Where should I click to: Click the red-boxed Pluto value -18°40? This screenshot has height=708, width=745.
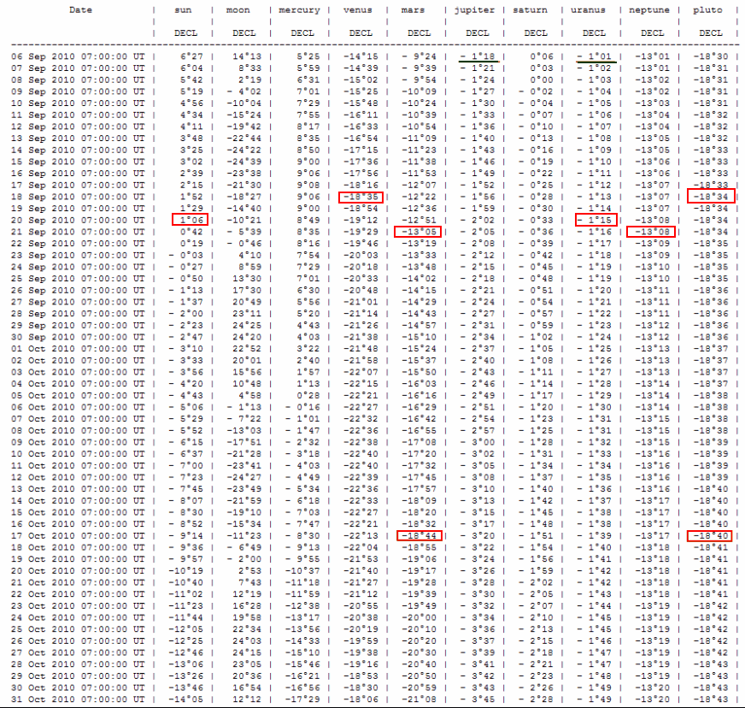[x=710, y=535]
